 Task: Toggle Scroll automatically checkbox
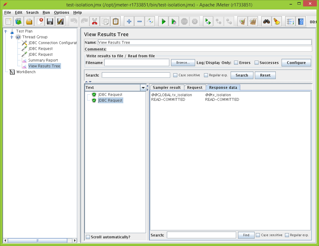(x=88, y=237)
